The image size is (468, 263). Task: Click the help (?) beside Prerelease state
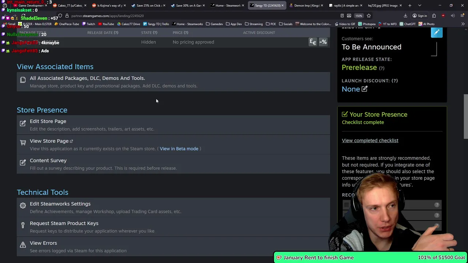(382, 68)
